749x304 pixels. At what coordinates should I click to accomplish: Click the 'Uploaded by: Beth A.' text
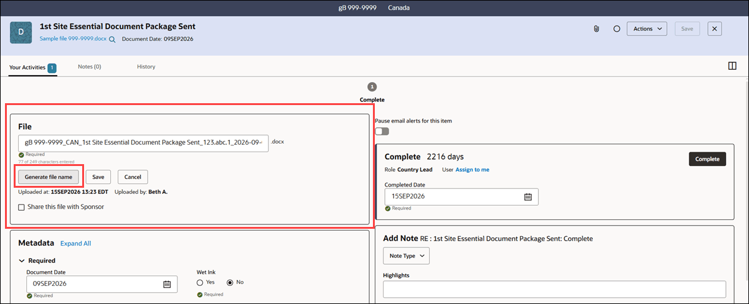(x=141, y=192)
